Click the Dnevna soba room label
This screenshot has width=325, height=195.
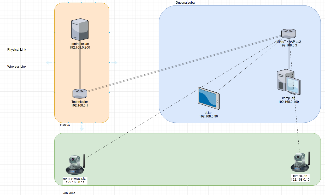[x=185, y=2]
